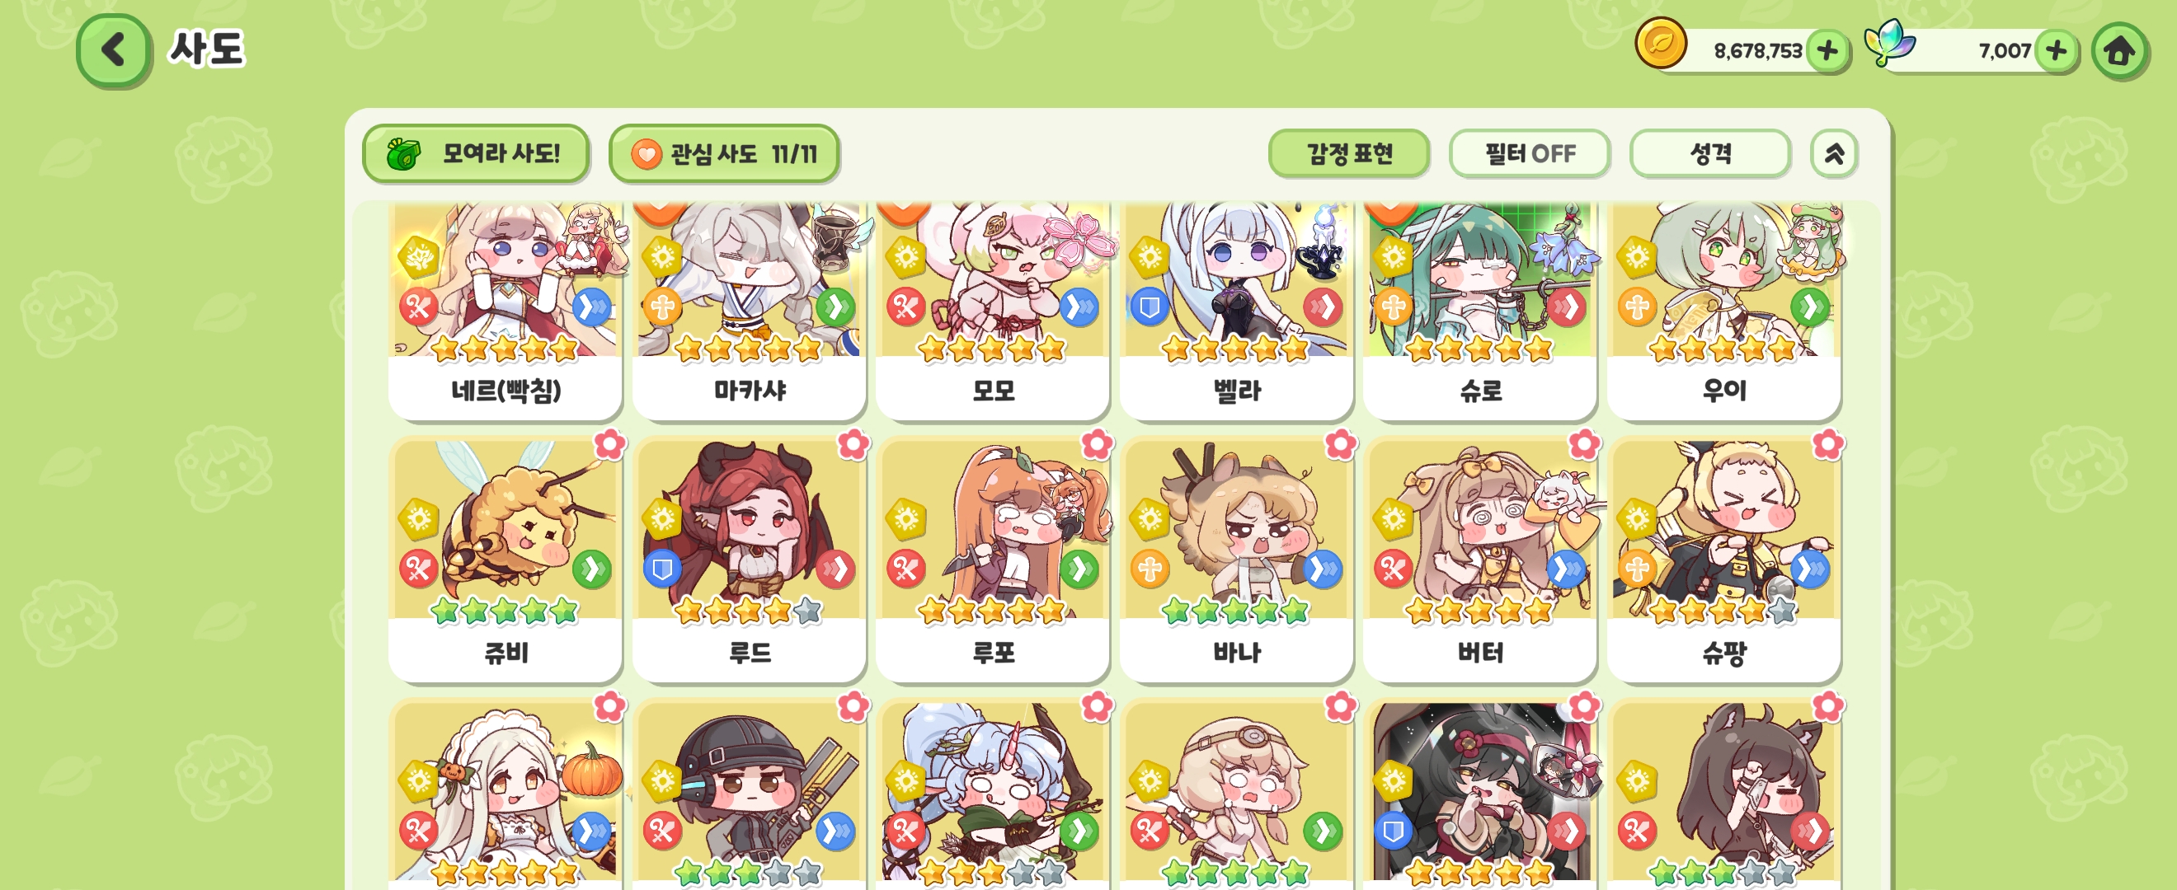Select the 바나 character card
The width and height of the screenshot is (2177, 890).
coord(1236,560)
